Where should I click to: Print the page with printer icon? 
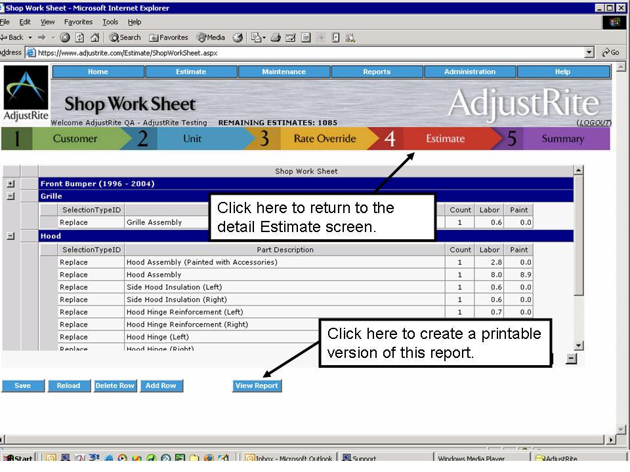tap(276, 37)
